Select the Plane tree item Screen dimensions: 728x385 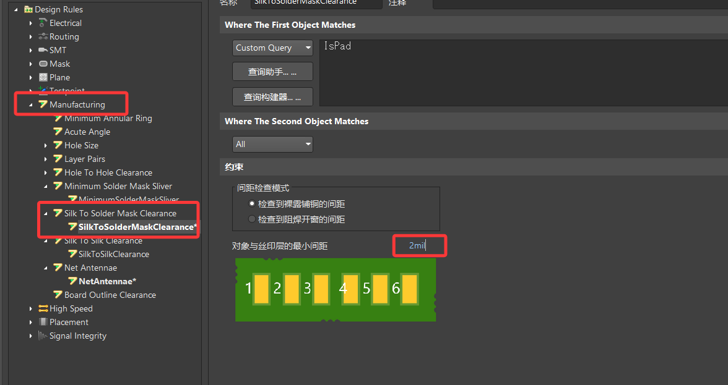pyautogui.click(x=60, y=77)
